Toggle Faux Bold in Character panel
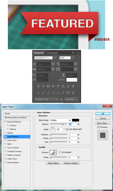 point(38,86)
